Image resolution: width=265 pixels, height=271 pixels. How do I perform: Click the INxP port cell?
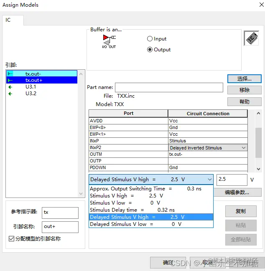click(128, 141)
